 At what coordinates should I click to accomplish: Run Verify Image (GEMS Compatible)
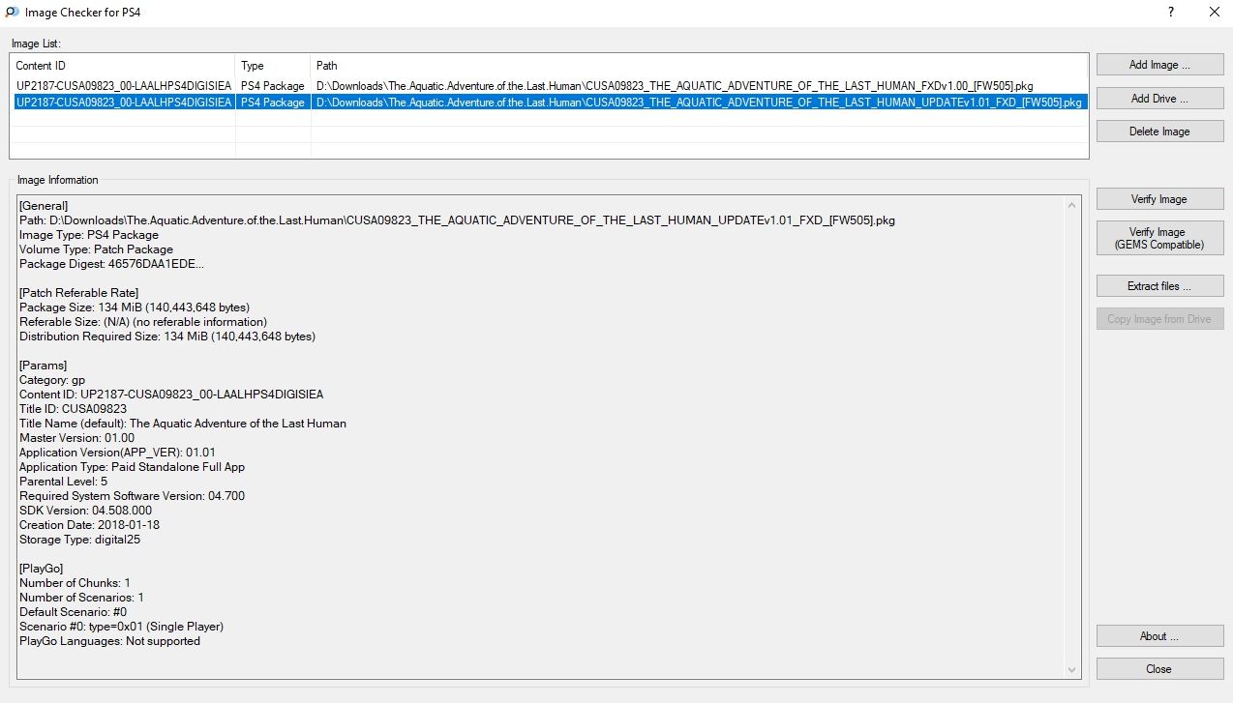pyautogui.click(x=1159, y=238)
